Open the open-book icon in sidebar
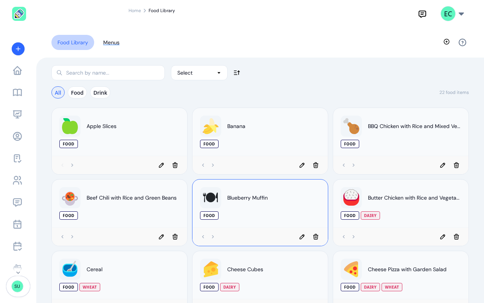 point(17,92)
